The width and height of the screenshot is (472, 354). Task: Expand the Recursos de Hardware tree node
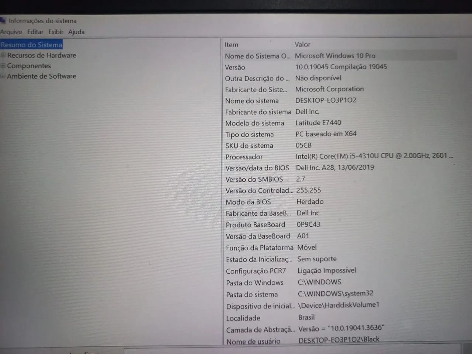[3, 55]
